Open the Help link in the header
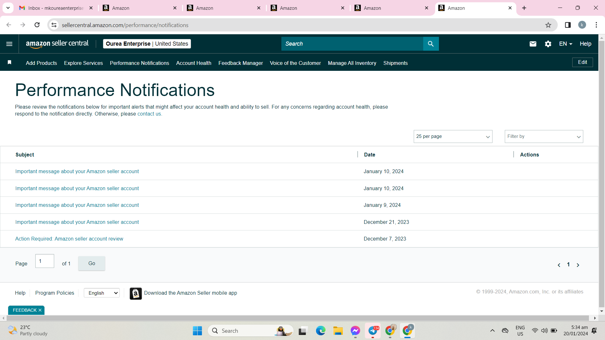605x340 pixels. pos(585,44)
